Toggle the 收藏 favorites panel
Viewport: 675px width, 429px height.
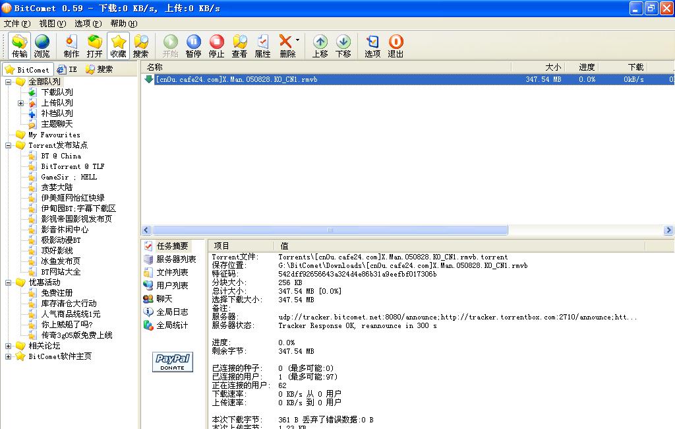[x=118, y=46]
